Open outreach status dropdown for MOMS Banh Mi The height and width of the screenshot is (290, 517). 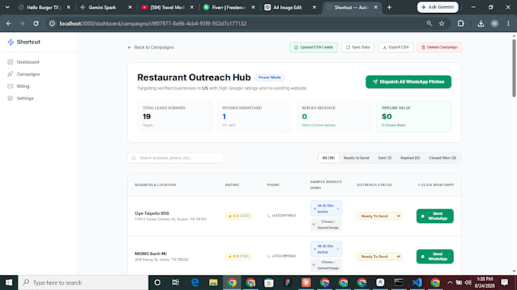click(379, 257)
